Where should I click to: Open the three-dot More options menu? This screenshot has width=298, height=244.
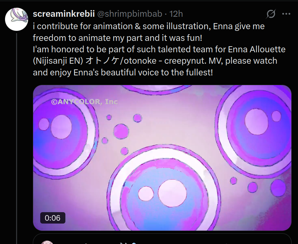pyautogui.click(x=286, y=14)
